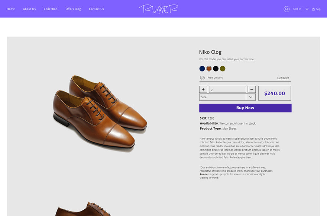Click the Sign in link

point(297,9)
